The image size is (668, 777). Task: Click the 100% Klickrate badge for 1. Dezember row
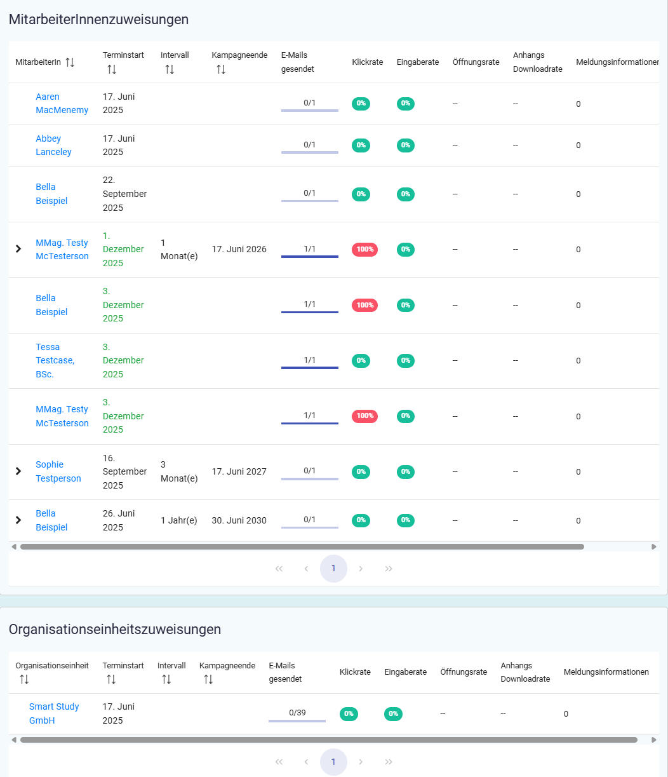(364, 250)
